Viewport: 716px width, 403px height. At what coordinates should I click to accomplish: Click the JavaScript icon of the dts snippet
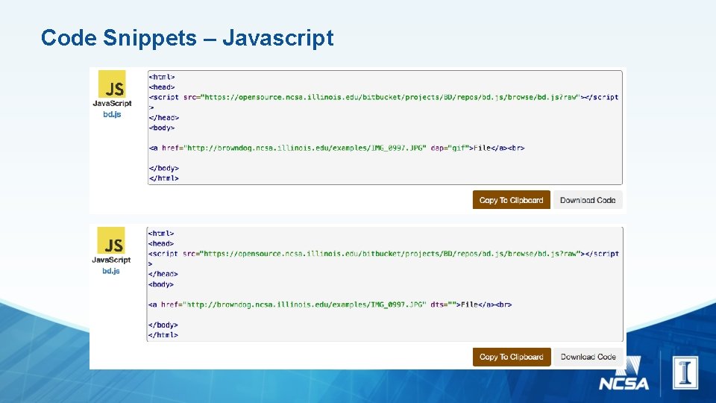(111, 240)
